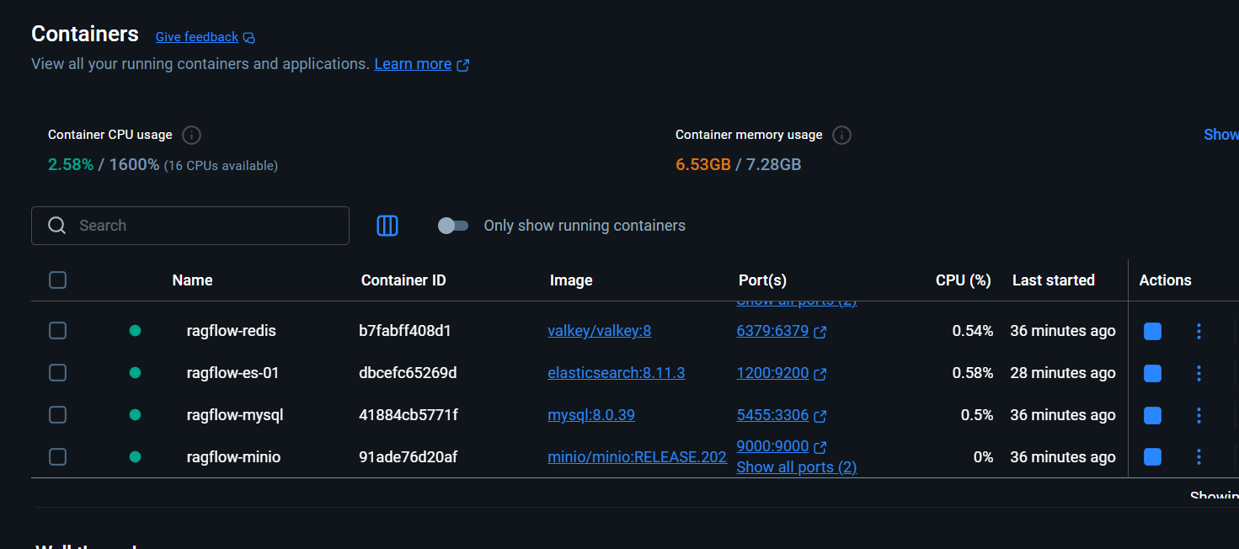Focus the container Search input field

point(190,226)
